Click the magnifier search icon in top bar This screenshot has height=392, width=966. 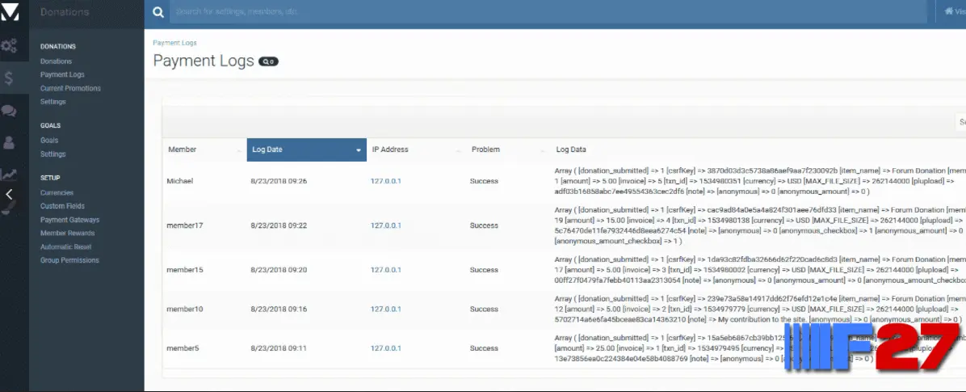[x=158, y=12]
